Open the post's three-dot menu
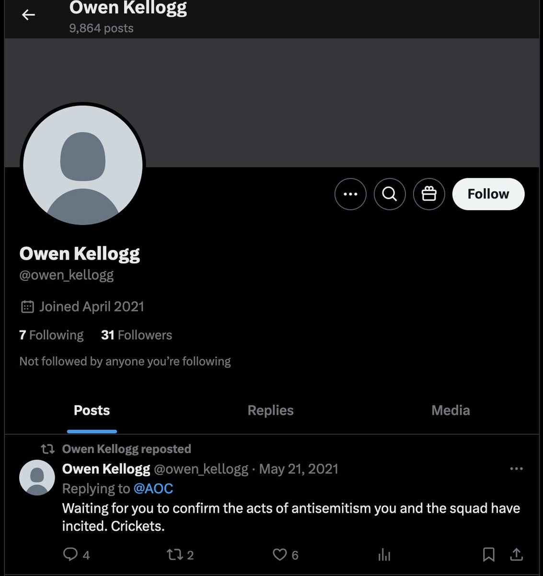 516,468
